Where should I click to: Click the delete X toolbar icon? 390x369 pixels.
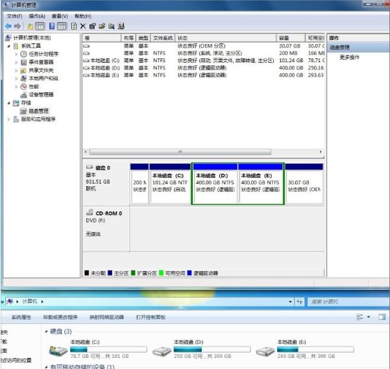point(83,26)
